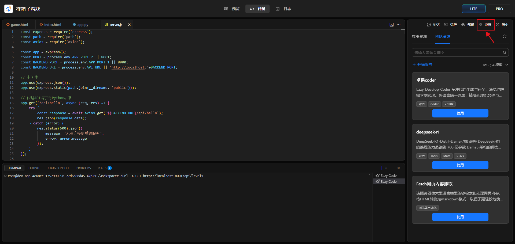Click the search magnifier in resource search box
Screen dimensions: 515x244
(504, 53)
